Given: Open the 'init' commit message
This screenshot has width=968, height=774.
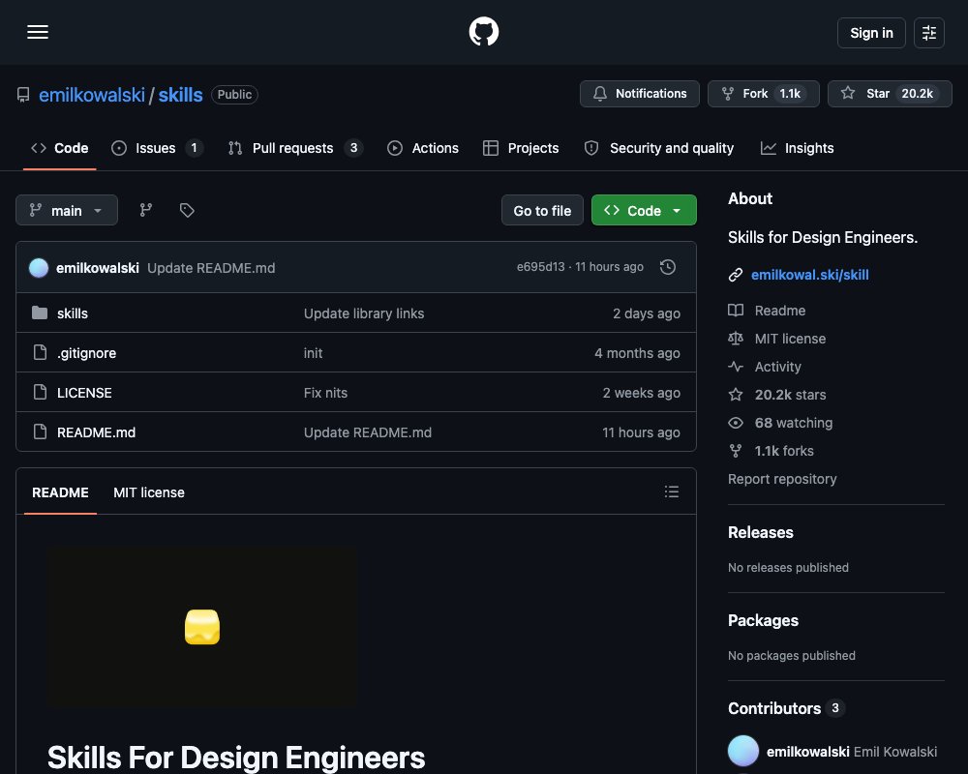Looking at the screenshot, I should coord(313,353).
